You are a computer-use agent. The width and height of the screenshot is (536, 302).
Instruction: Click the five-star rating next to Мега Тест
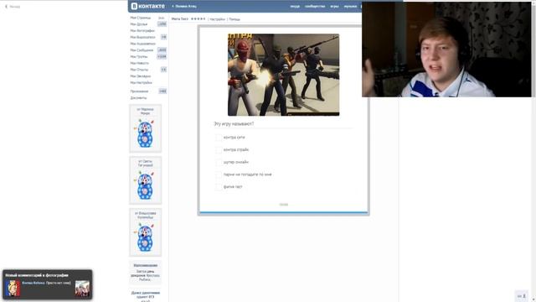coord(198,18)
